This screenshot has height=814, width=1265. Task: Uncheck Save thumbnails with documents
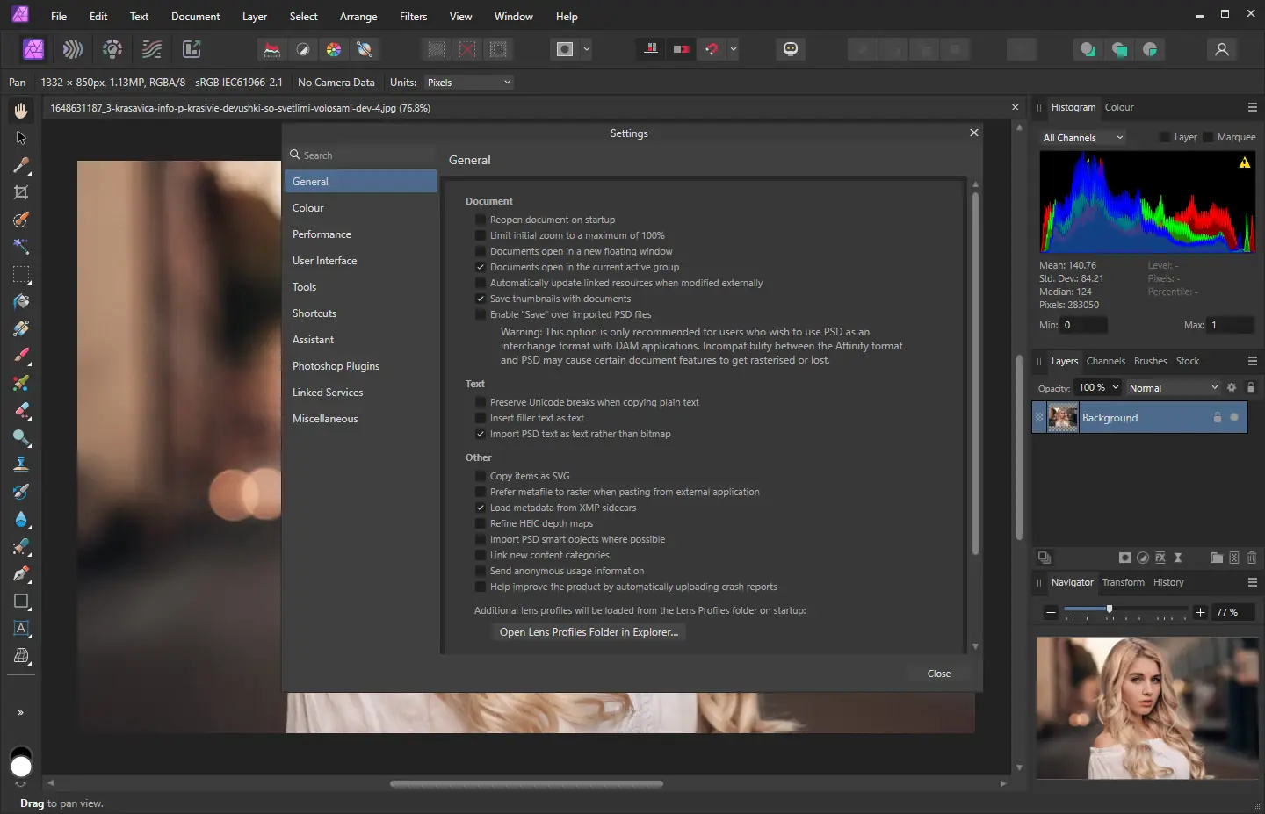pyautogui.click(x=481, y=299)
